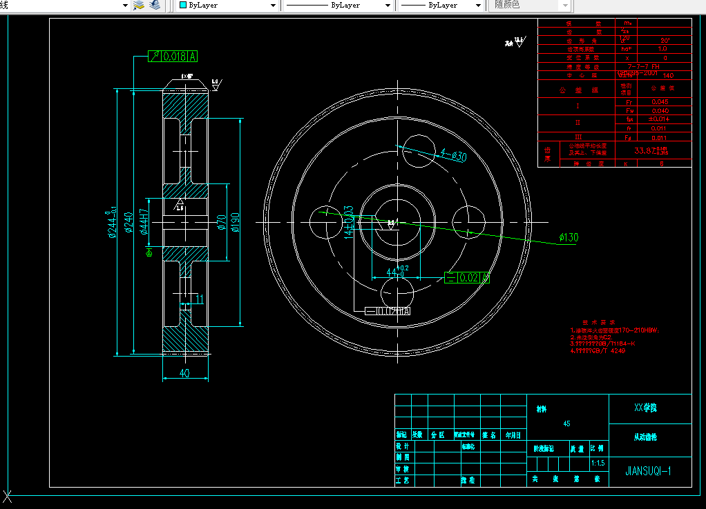The width and height of the screenshot is (706, 509).
Task: Select the 20° pressure angle value
Action: pos(665,41)
